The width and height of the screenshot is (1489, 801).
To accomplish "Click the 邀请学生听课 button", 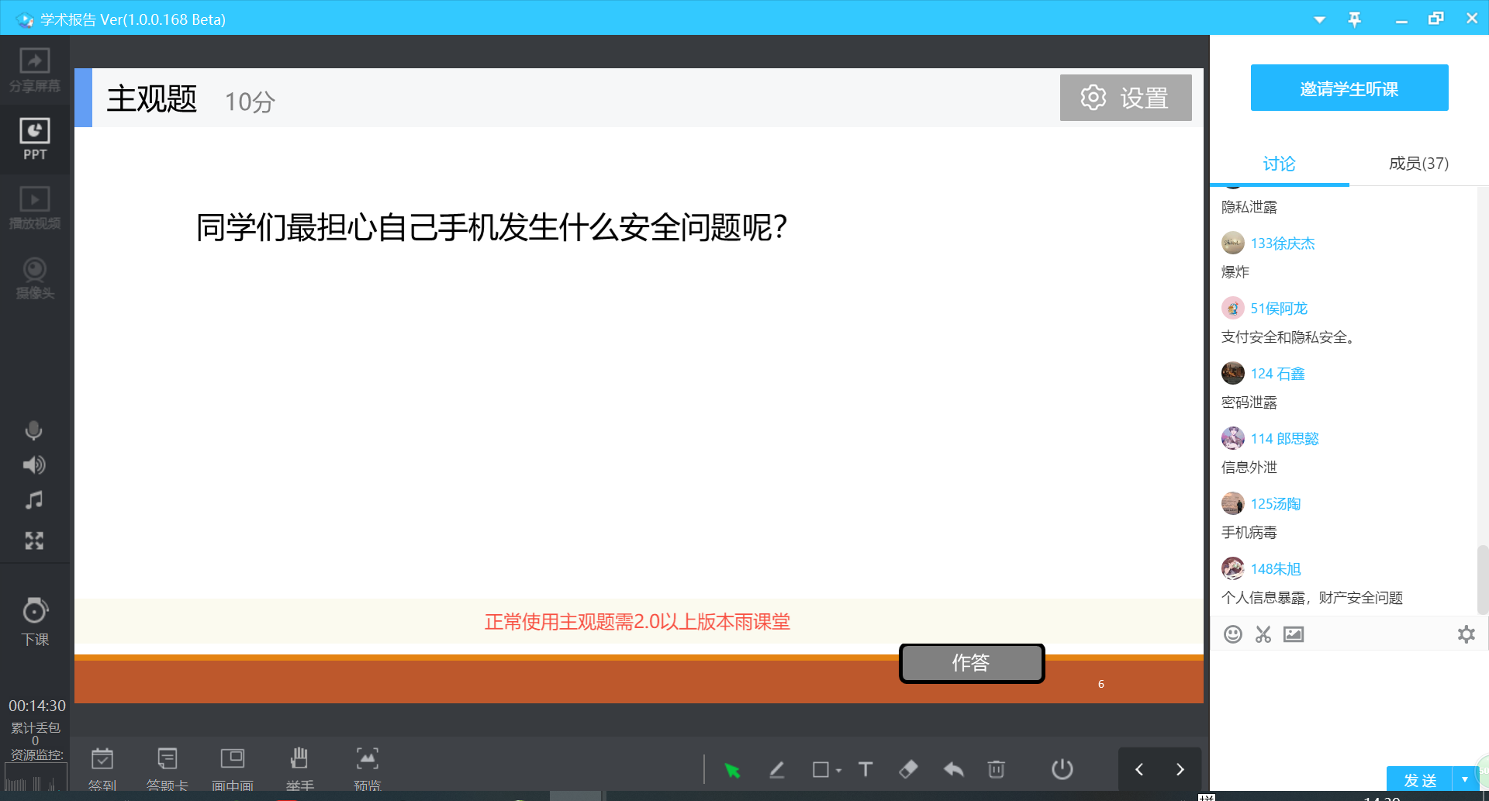I will (x=1349, y=88).
